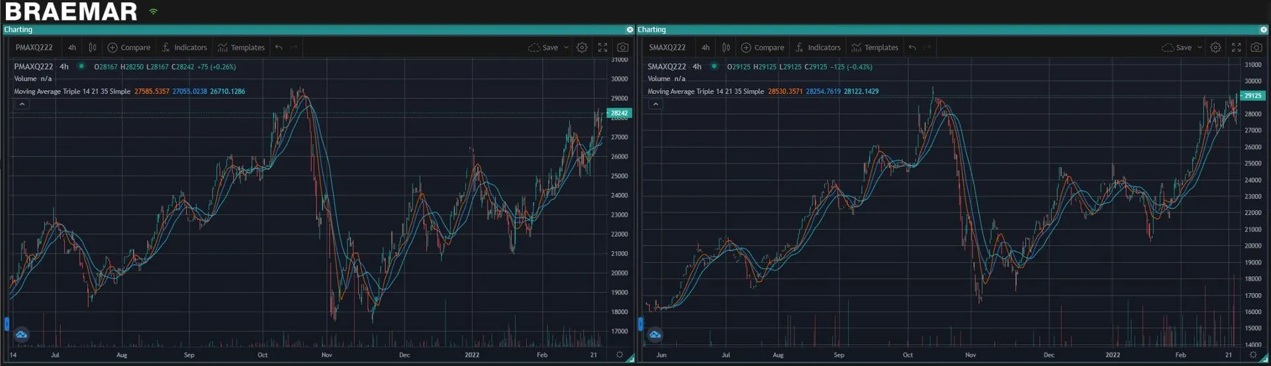Click 28242 current price label on left axis
1271x366 pixels.
click(x=619, y=113)
